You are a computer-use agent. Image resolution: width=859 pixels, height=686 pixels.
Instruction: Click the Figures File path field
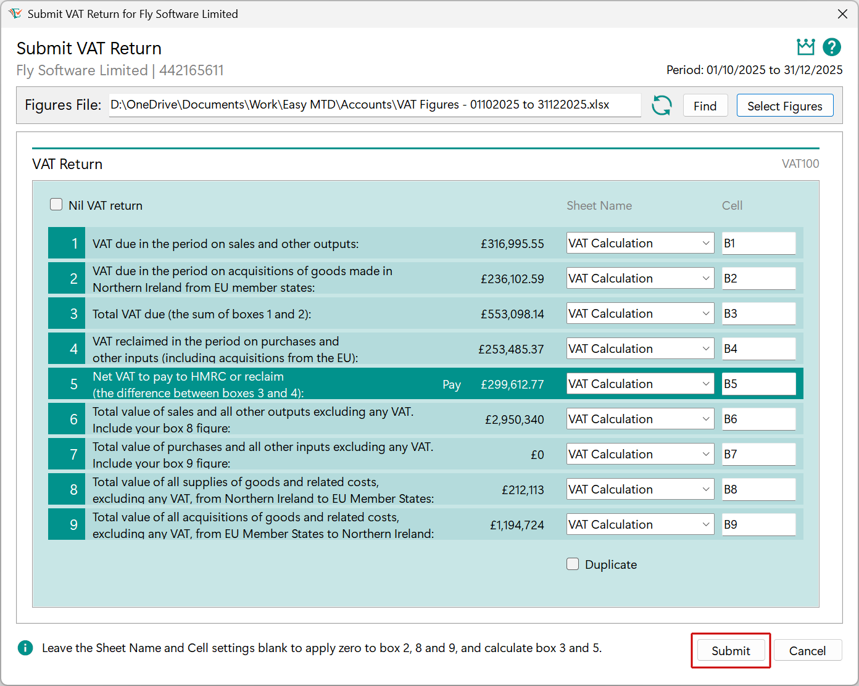click(375, 105)
